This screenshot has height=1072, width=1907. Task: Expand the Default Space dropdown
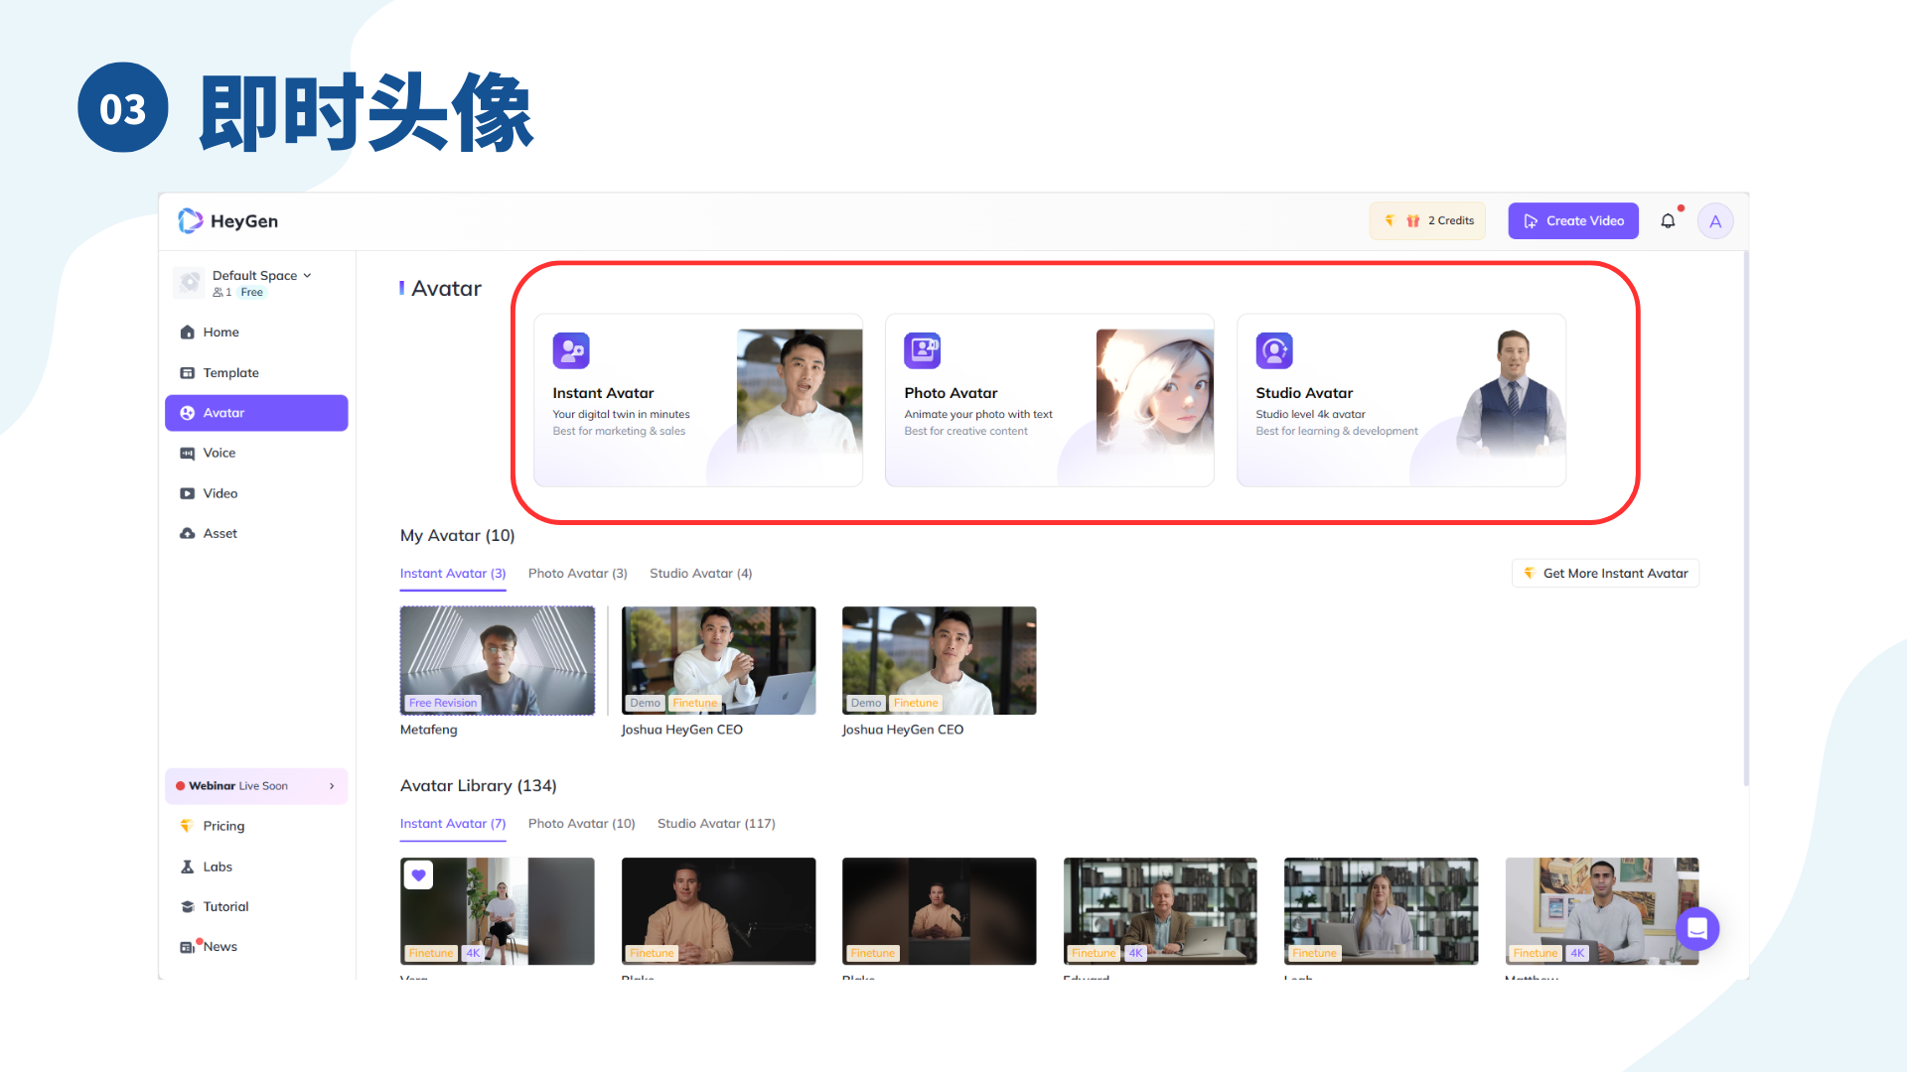262,276
